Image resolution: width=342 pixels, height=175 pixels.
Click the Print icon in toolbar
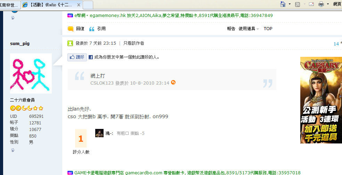pos(321,4)
